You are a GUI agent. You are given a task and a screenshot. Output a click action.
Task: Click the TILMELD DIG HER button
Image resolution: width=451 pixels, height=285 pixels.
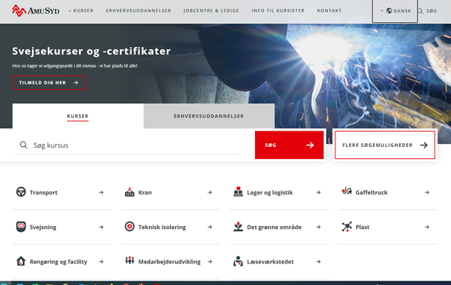point(49,83)
